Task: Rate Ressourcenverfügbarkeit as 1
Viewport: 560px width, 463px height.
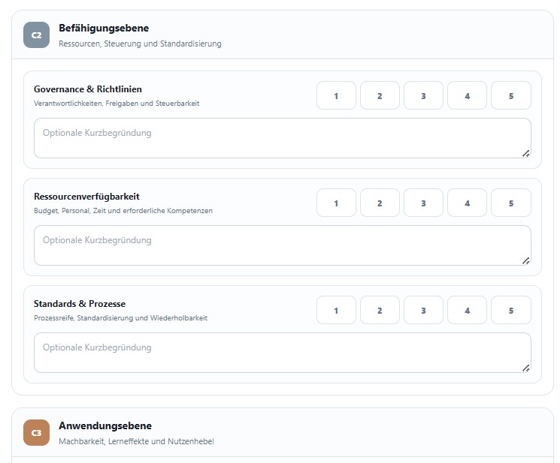Action: 336,203
